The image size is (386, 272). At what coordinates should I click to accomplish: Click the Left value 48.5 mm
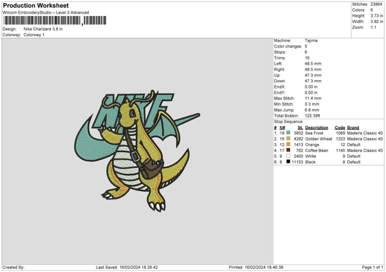(x=313, y=64)
